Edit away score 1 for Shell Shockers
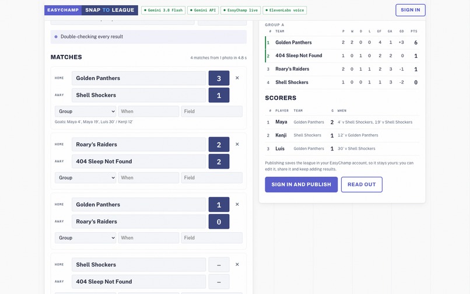The height and width of the screenshot is (294, 470). [219, 95]
